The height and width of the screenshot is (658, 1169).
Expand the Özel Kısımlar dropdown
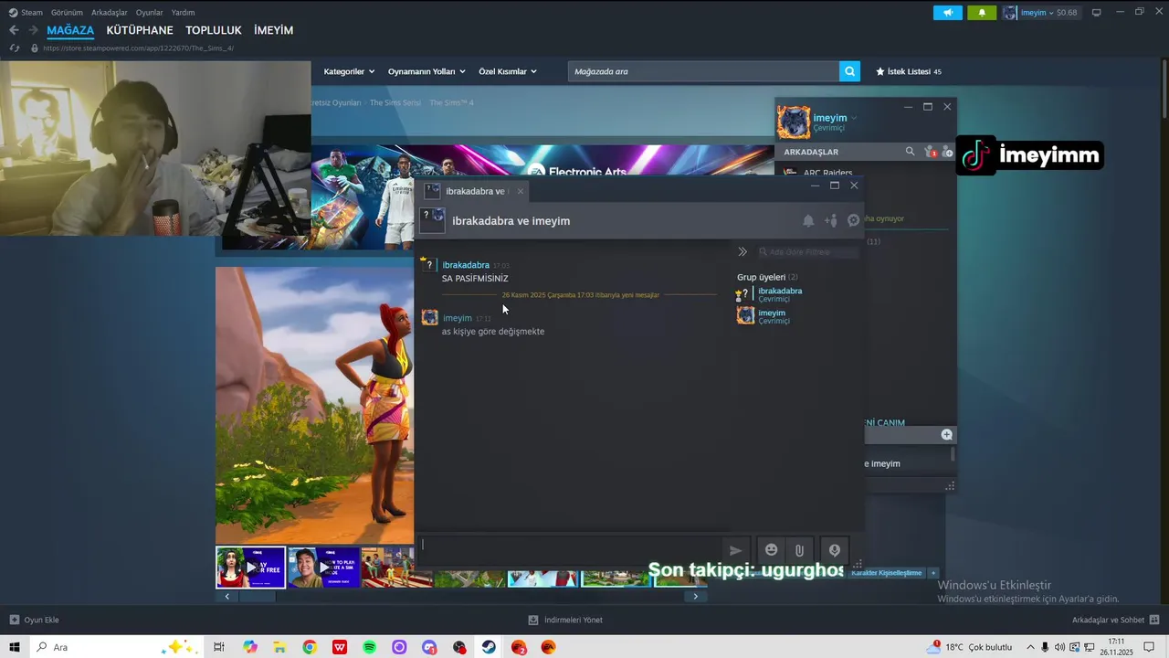tap(508, 71)
